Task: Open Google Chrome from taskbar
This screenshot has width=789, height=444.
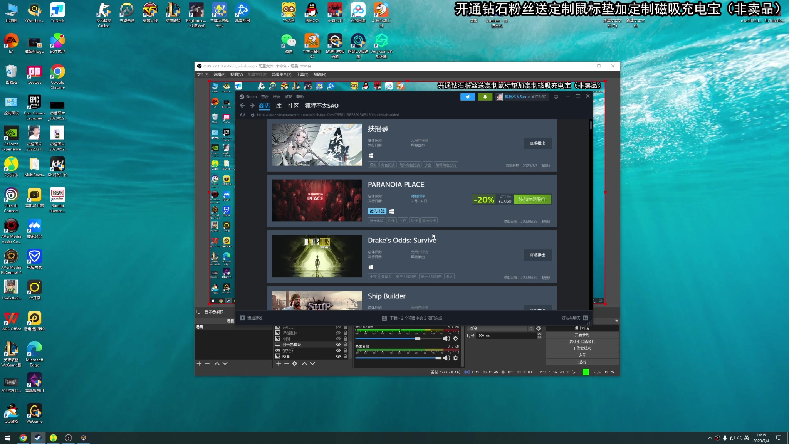Action: click(23, 438)
